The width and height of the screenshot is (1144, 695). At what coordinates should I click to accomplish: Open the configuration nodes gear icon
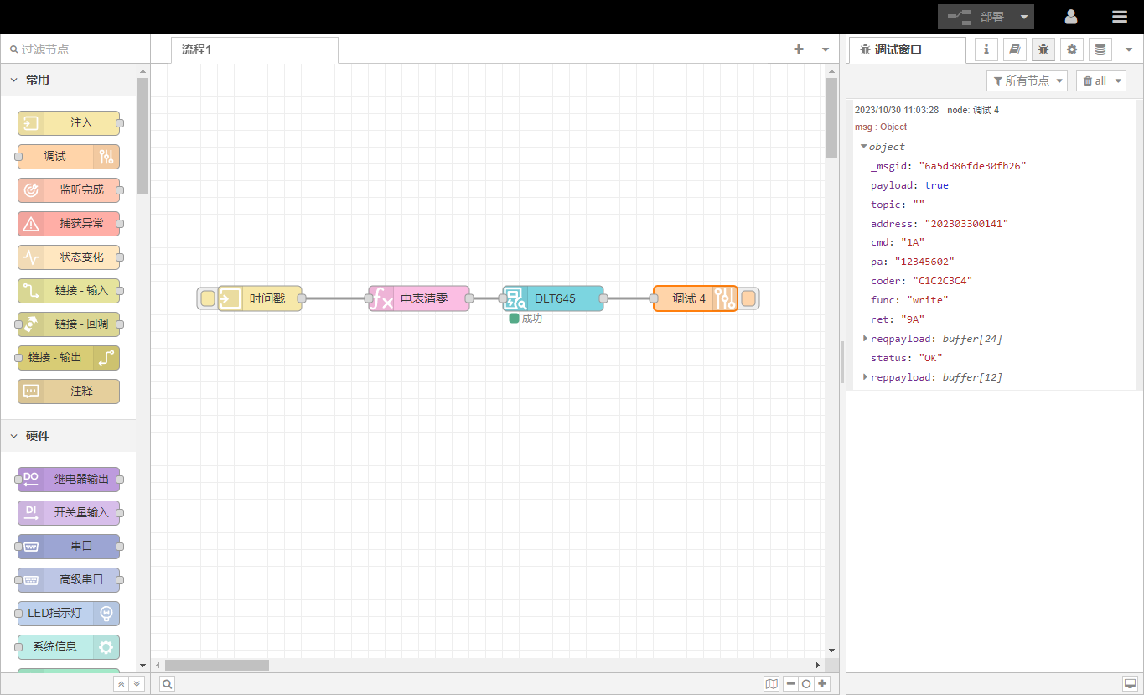click(x=1071, y=49)
